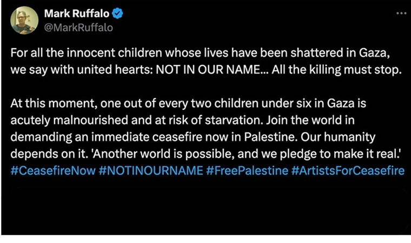Open the Mark Ruffalo display name link
The width and height of the screenshot is (411, 243).
78,14
